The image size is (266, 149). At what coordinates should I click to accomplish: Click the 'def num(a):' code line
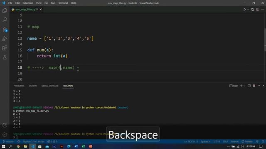tap(40, 50)
